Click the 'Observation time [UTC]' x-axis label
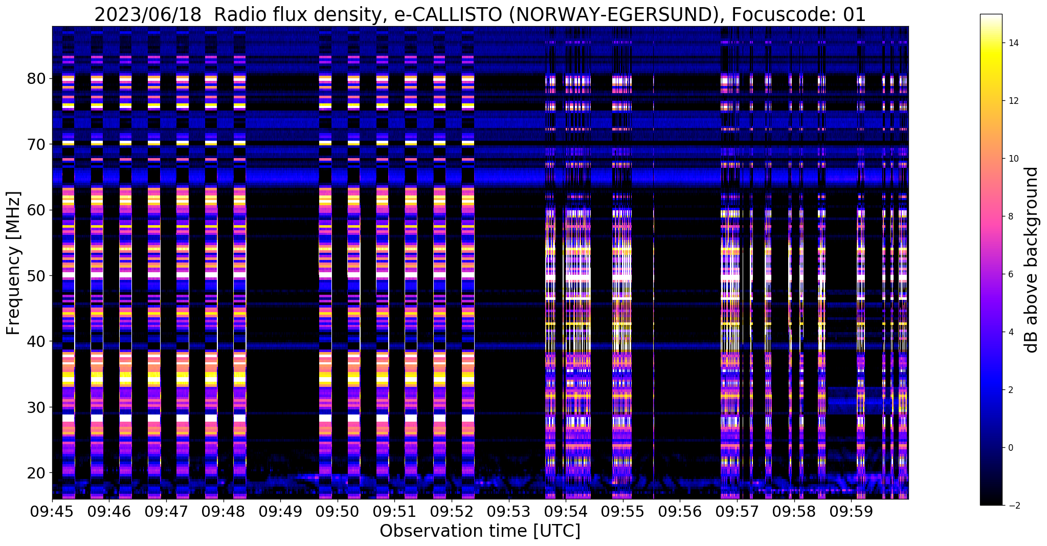Image resolution: width=1047 pixels, height=546 pixels. (x=480, y=531)
